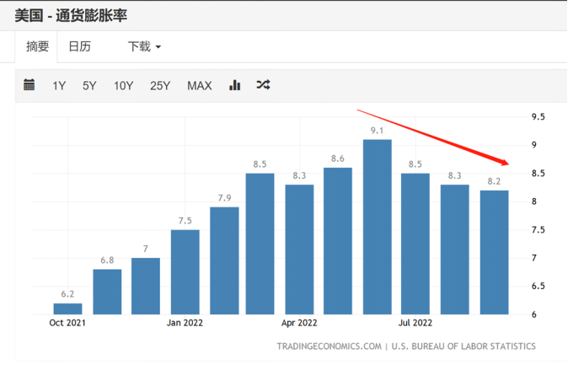This screenshot has width=568, height=365.
Task: Expand the 下载 dropdown menu
Action: click(144, 46)
